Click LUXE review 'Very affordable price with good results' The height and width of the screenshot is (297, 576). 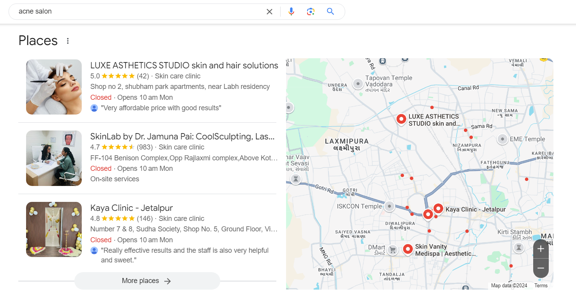[x=161, y=108]
